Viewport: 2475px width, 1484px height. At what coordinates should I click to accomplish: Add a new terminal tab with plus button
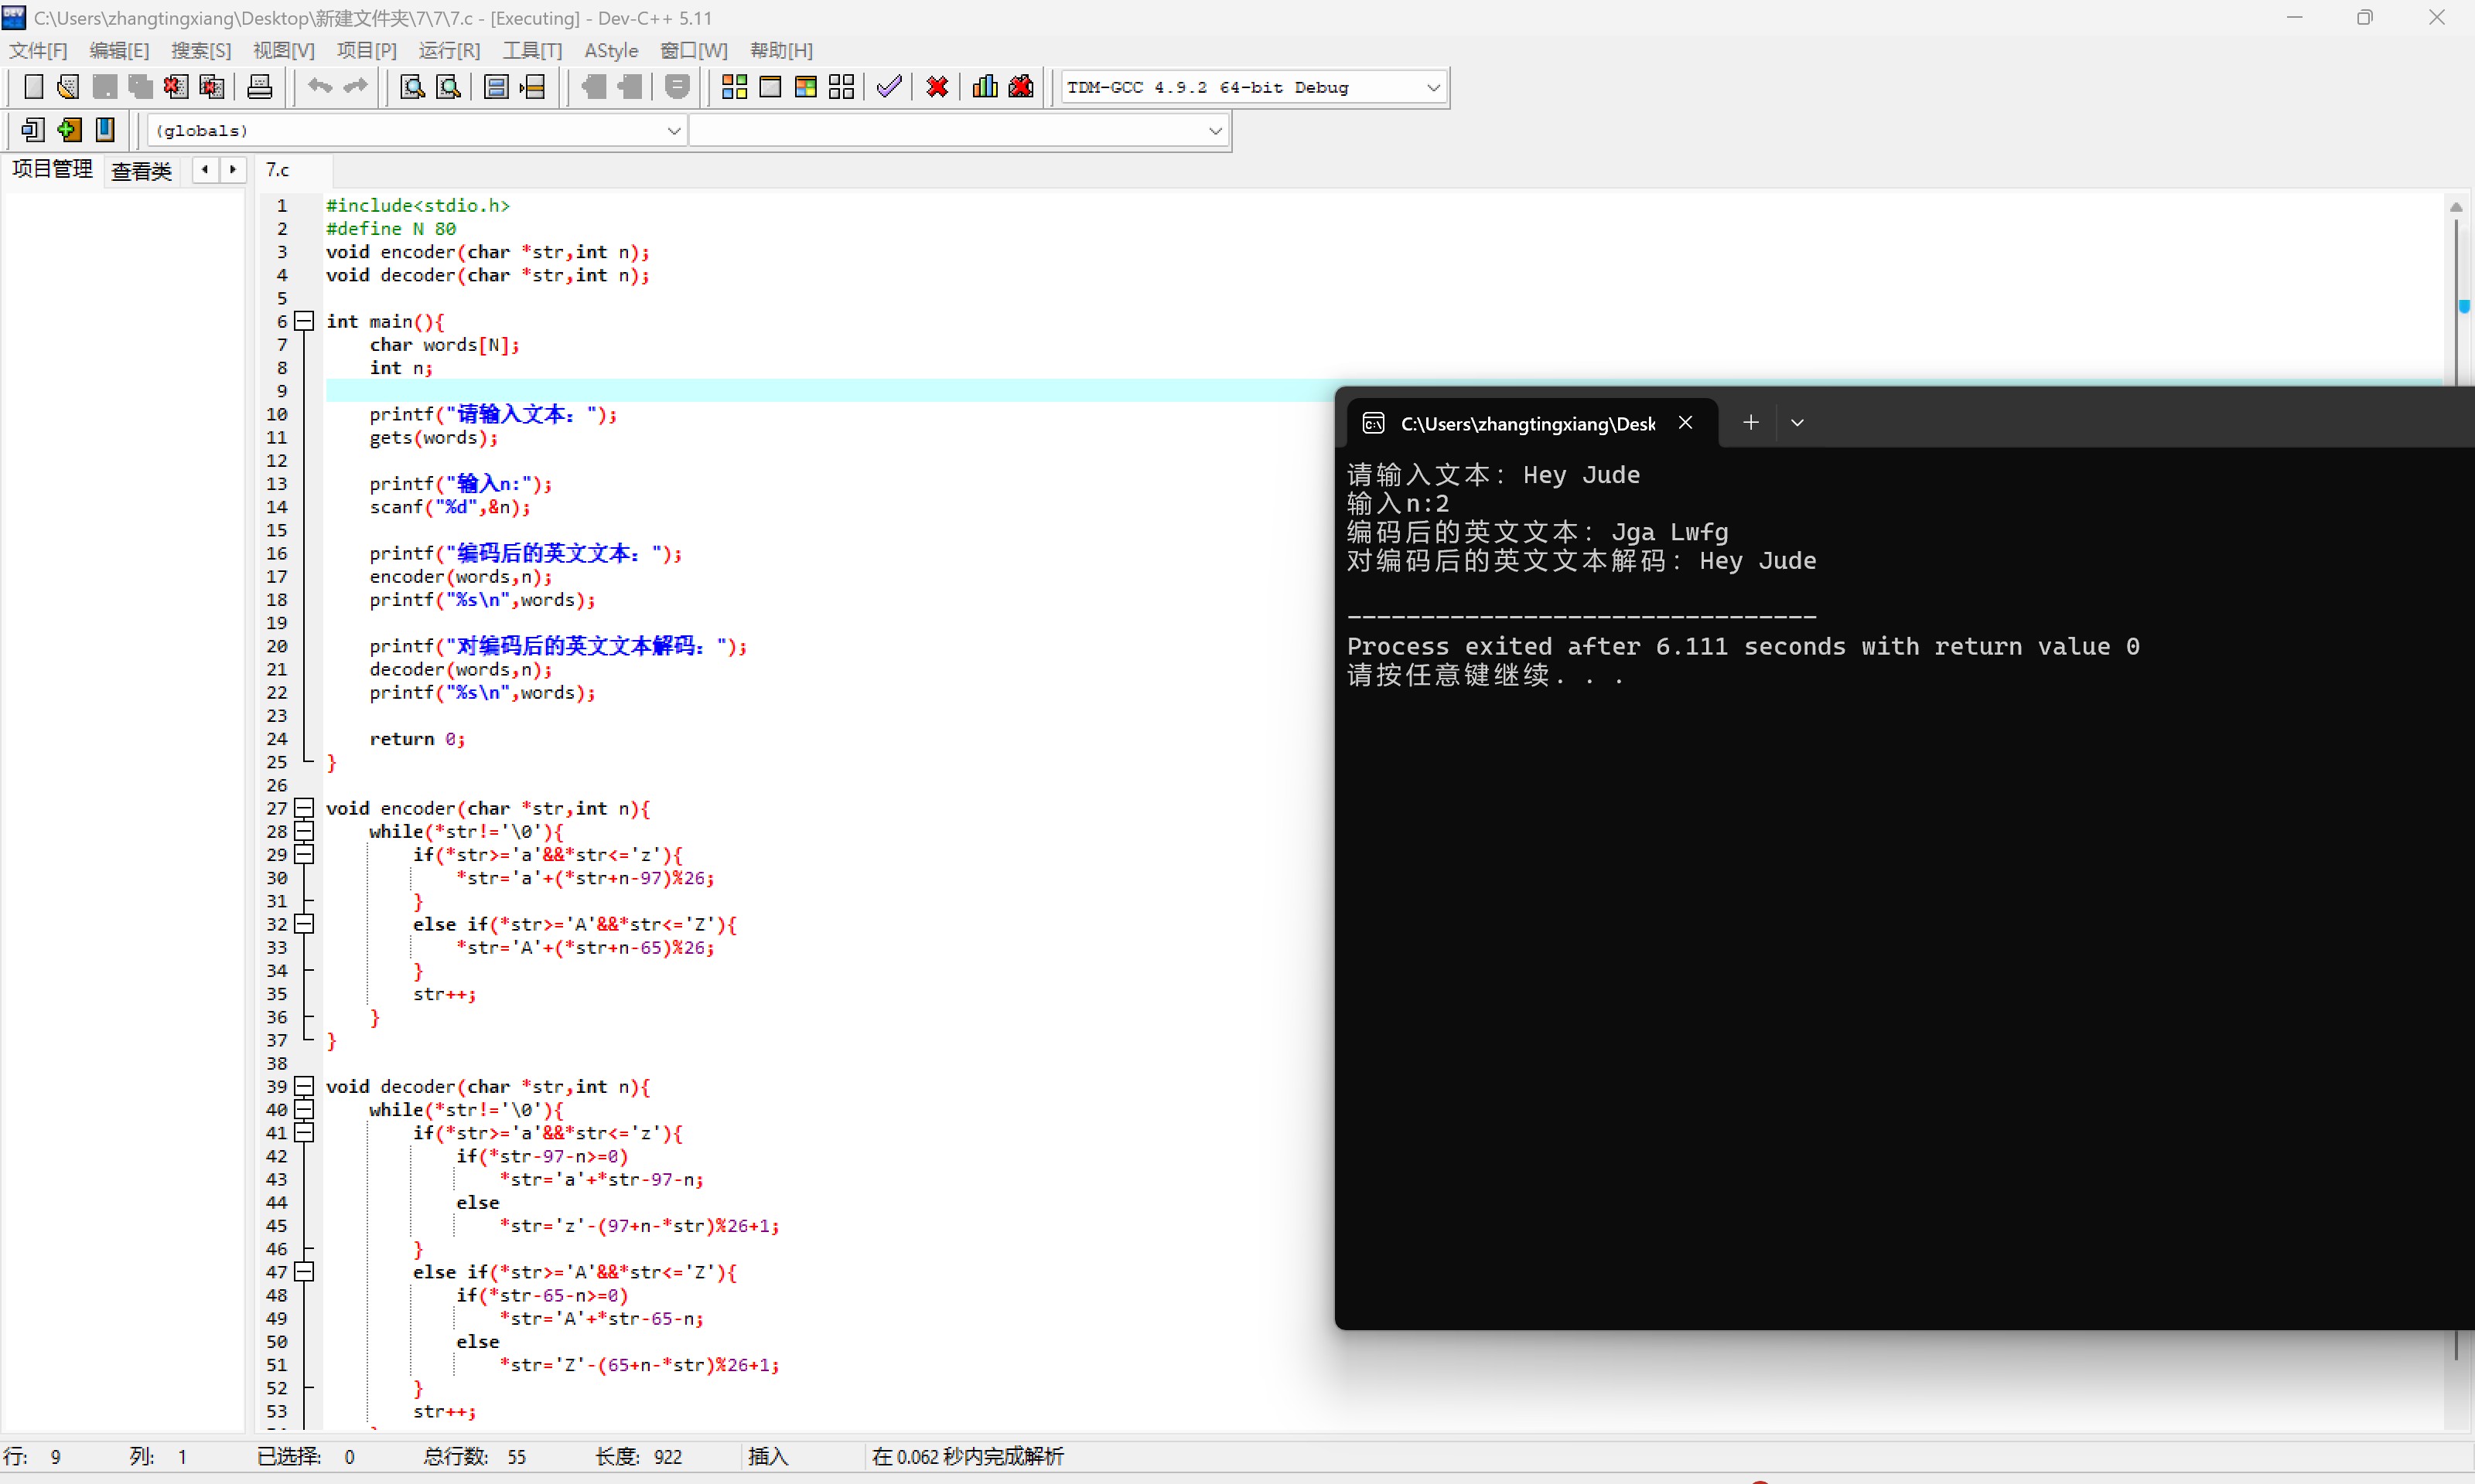click(1750, 423)
